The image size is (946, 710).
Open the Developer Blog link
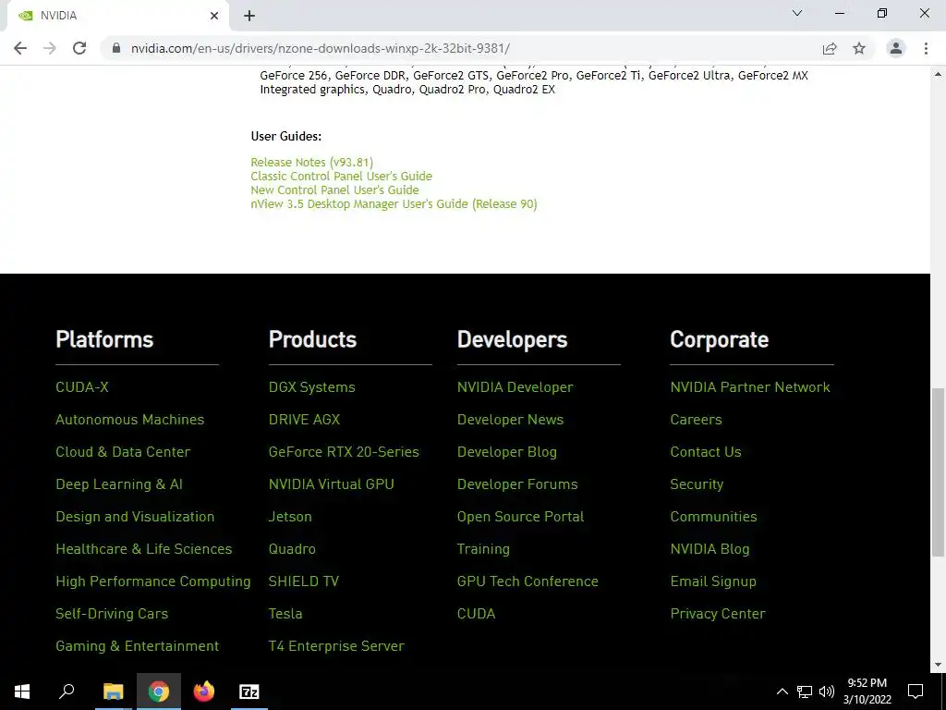coord(507,451)
